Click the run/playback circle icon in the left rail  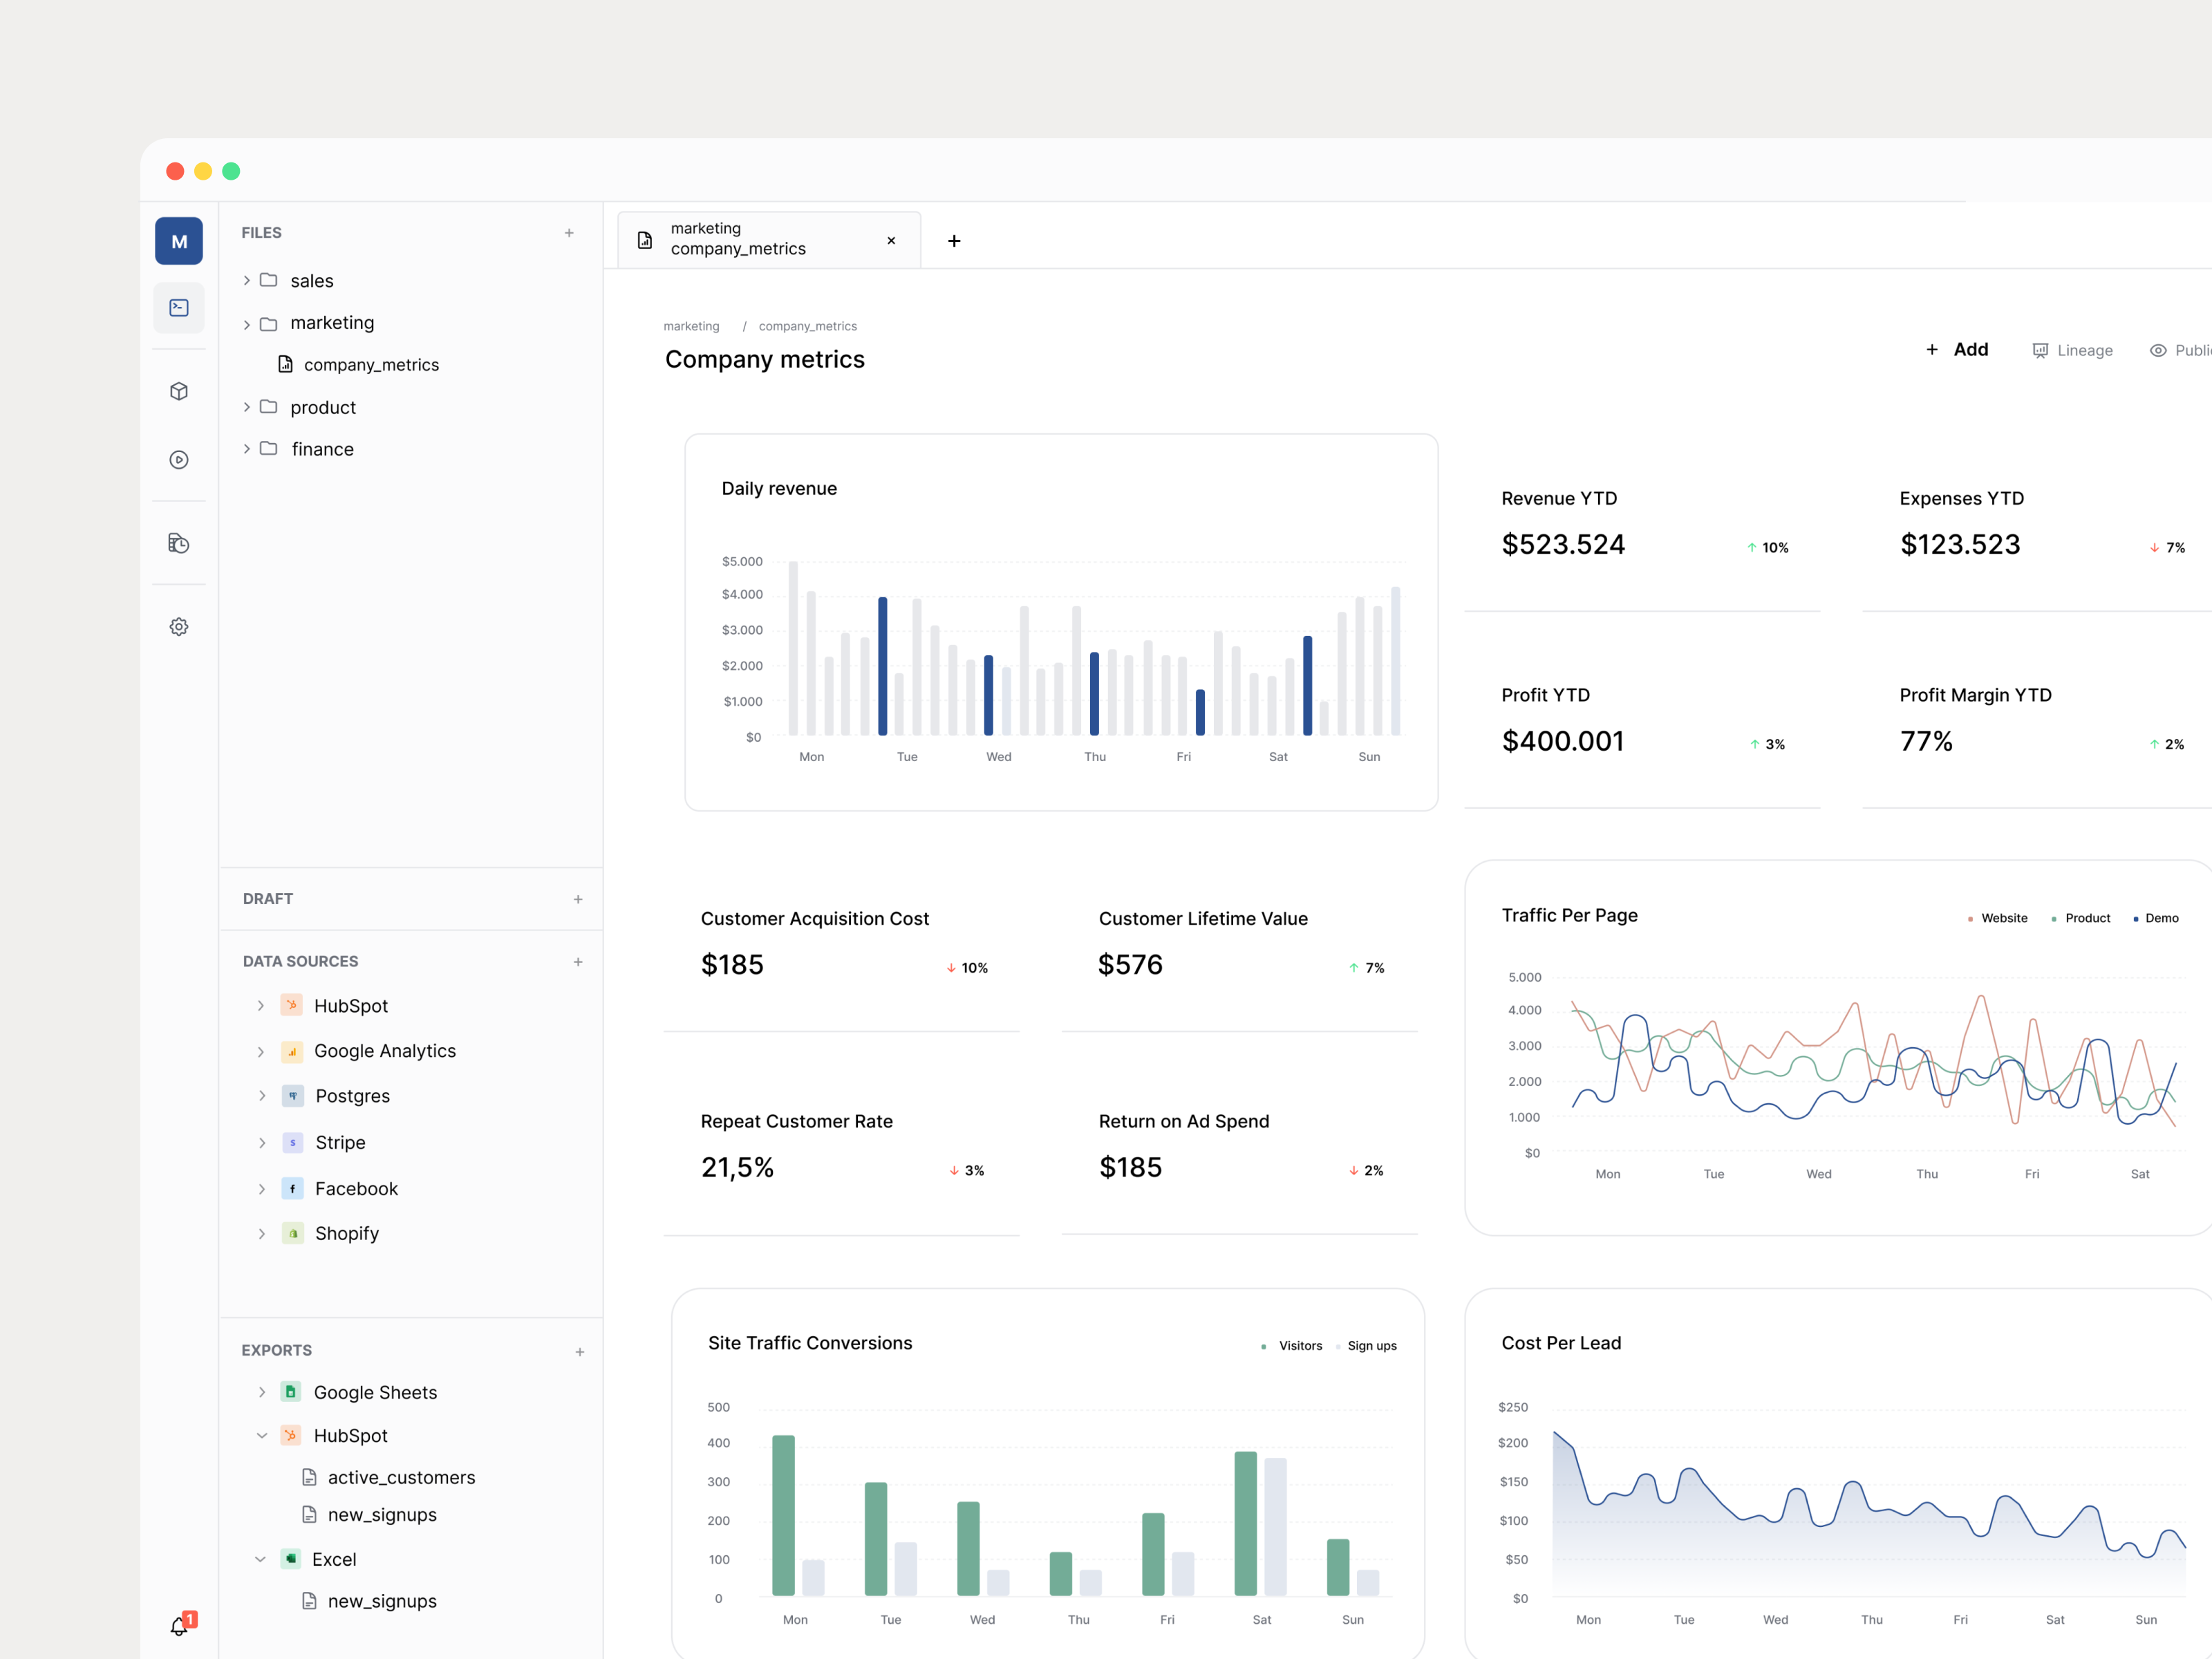click(x=179, y=460)
